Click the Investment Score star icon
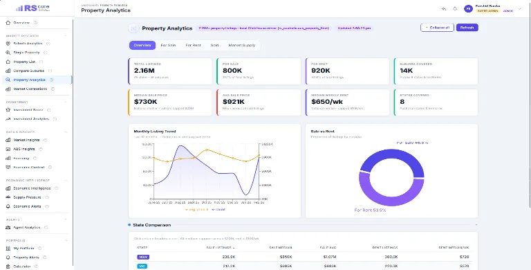 [x=8, y=110]
